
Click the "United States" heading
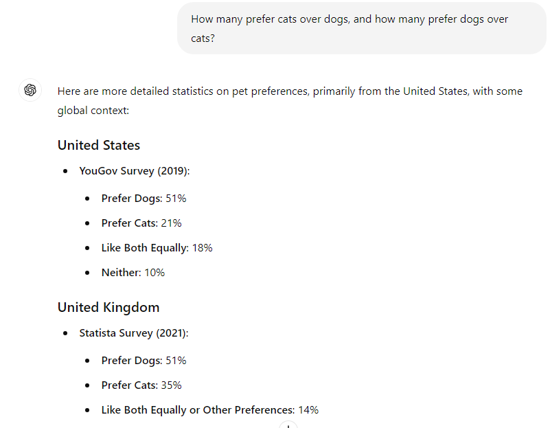pyautogui.click(x=99, y=145)
